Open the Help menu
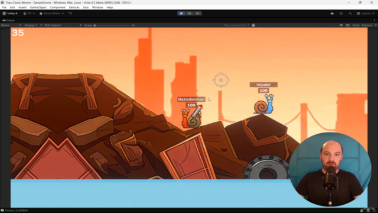This screenshot has height=213, width=378. coord(109,8)
